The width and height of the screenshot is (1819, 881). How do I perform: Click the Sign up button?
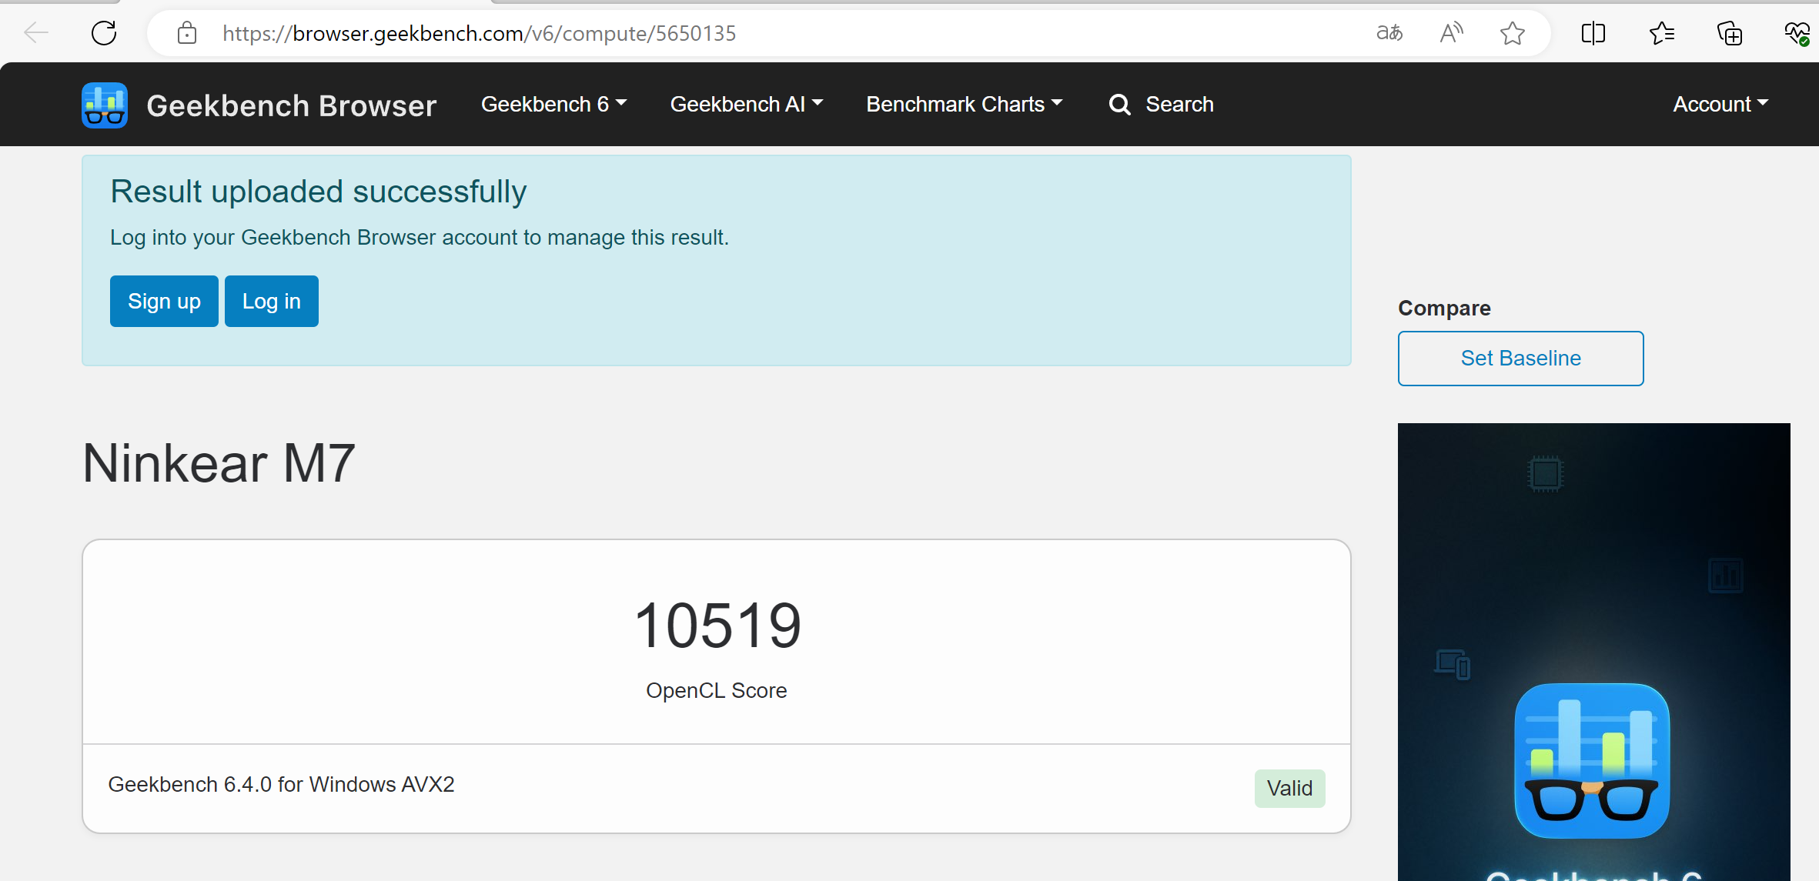tap(164, 301)
